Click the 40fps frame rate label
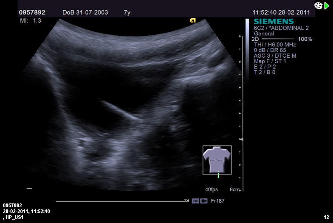The image size is (333, 223). [211, 190]
